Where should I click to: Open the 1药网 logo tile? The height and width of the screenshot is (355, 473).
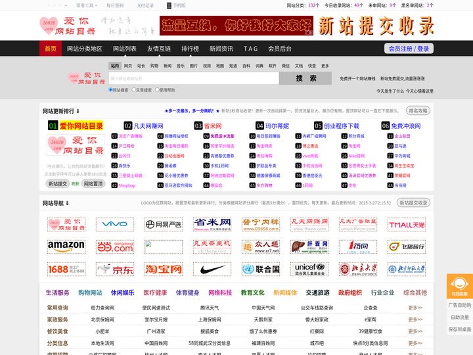click(358, 247)
